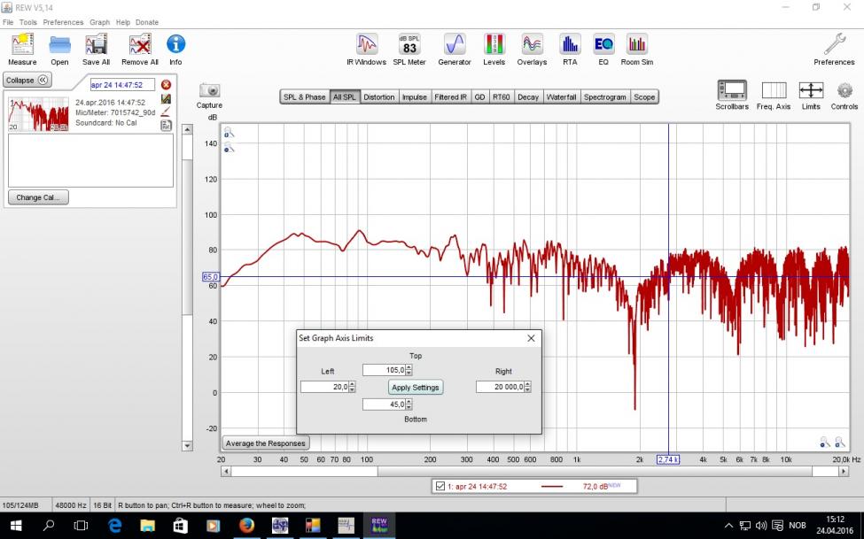Switch to the Waterfall tab
Viewport: 864px width, 539px height.
[x=561, y=97]
